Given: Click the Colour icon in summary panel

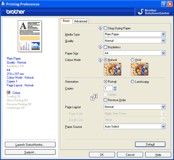Looking at the screenshot, I should tap(9, 92).
